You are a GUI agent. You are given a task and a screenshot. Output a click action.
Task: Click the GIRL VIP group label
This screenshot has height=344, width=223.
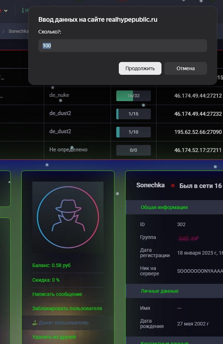coord(187,238)
